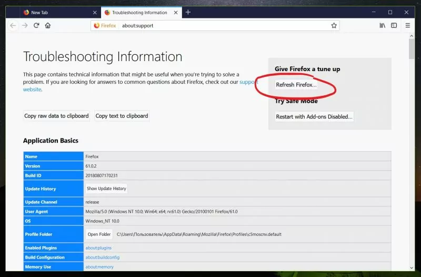
Task: Click the Refresh Firefox button
Action: [x=296, y=85]
